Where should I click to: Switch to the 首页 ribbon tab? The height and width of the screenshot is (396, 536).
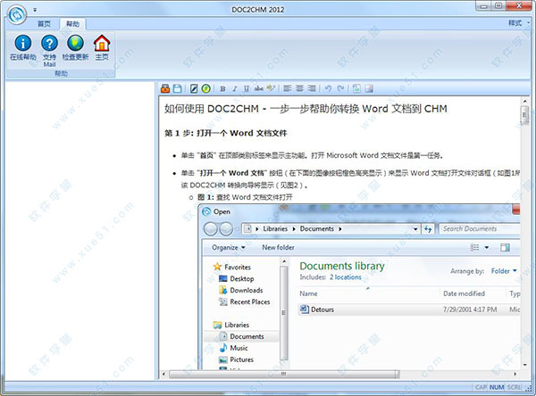43,23
